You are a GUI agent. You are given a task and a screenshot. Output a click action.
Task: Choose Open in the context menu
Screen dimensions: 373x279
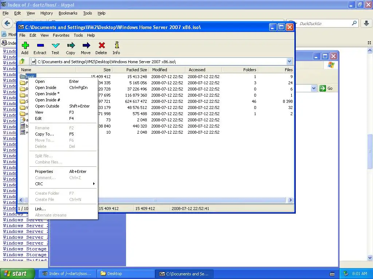(x=63, y=81)
